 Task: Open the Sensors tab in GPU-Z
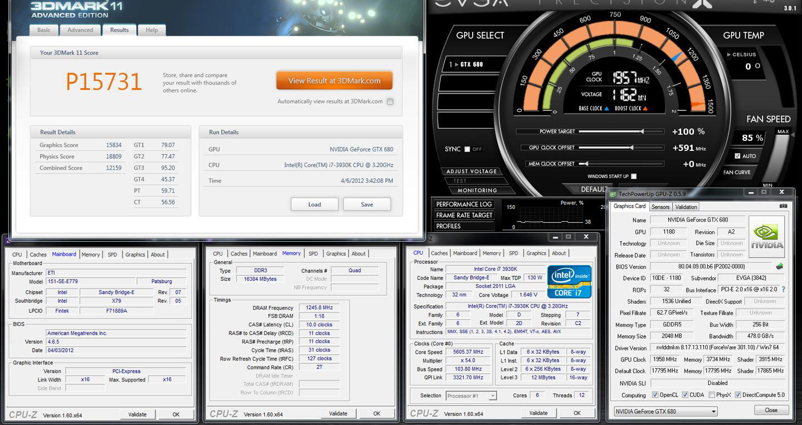coord(660,207)
